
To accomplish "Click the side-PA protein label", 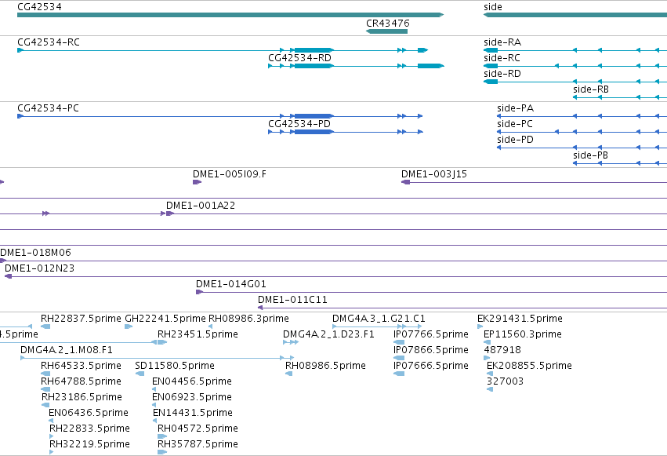I will pyautogui.click(x=515, y=108).
